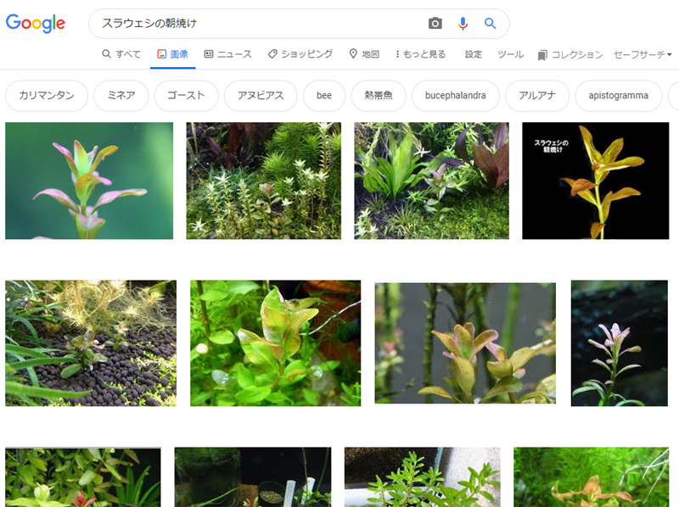
Task: Start voice search with microphone icon
Action: click(463, 24)
